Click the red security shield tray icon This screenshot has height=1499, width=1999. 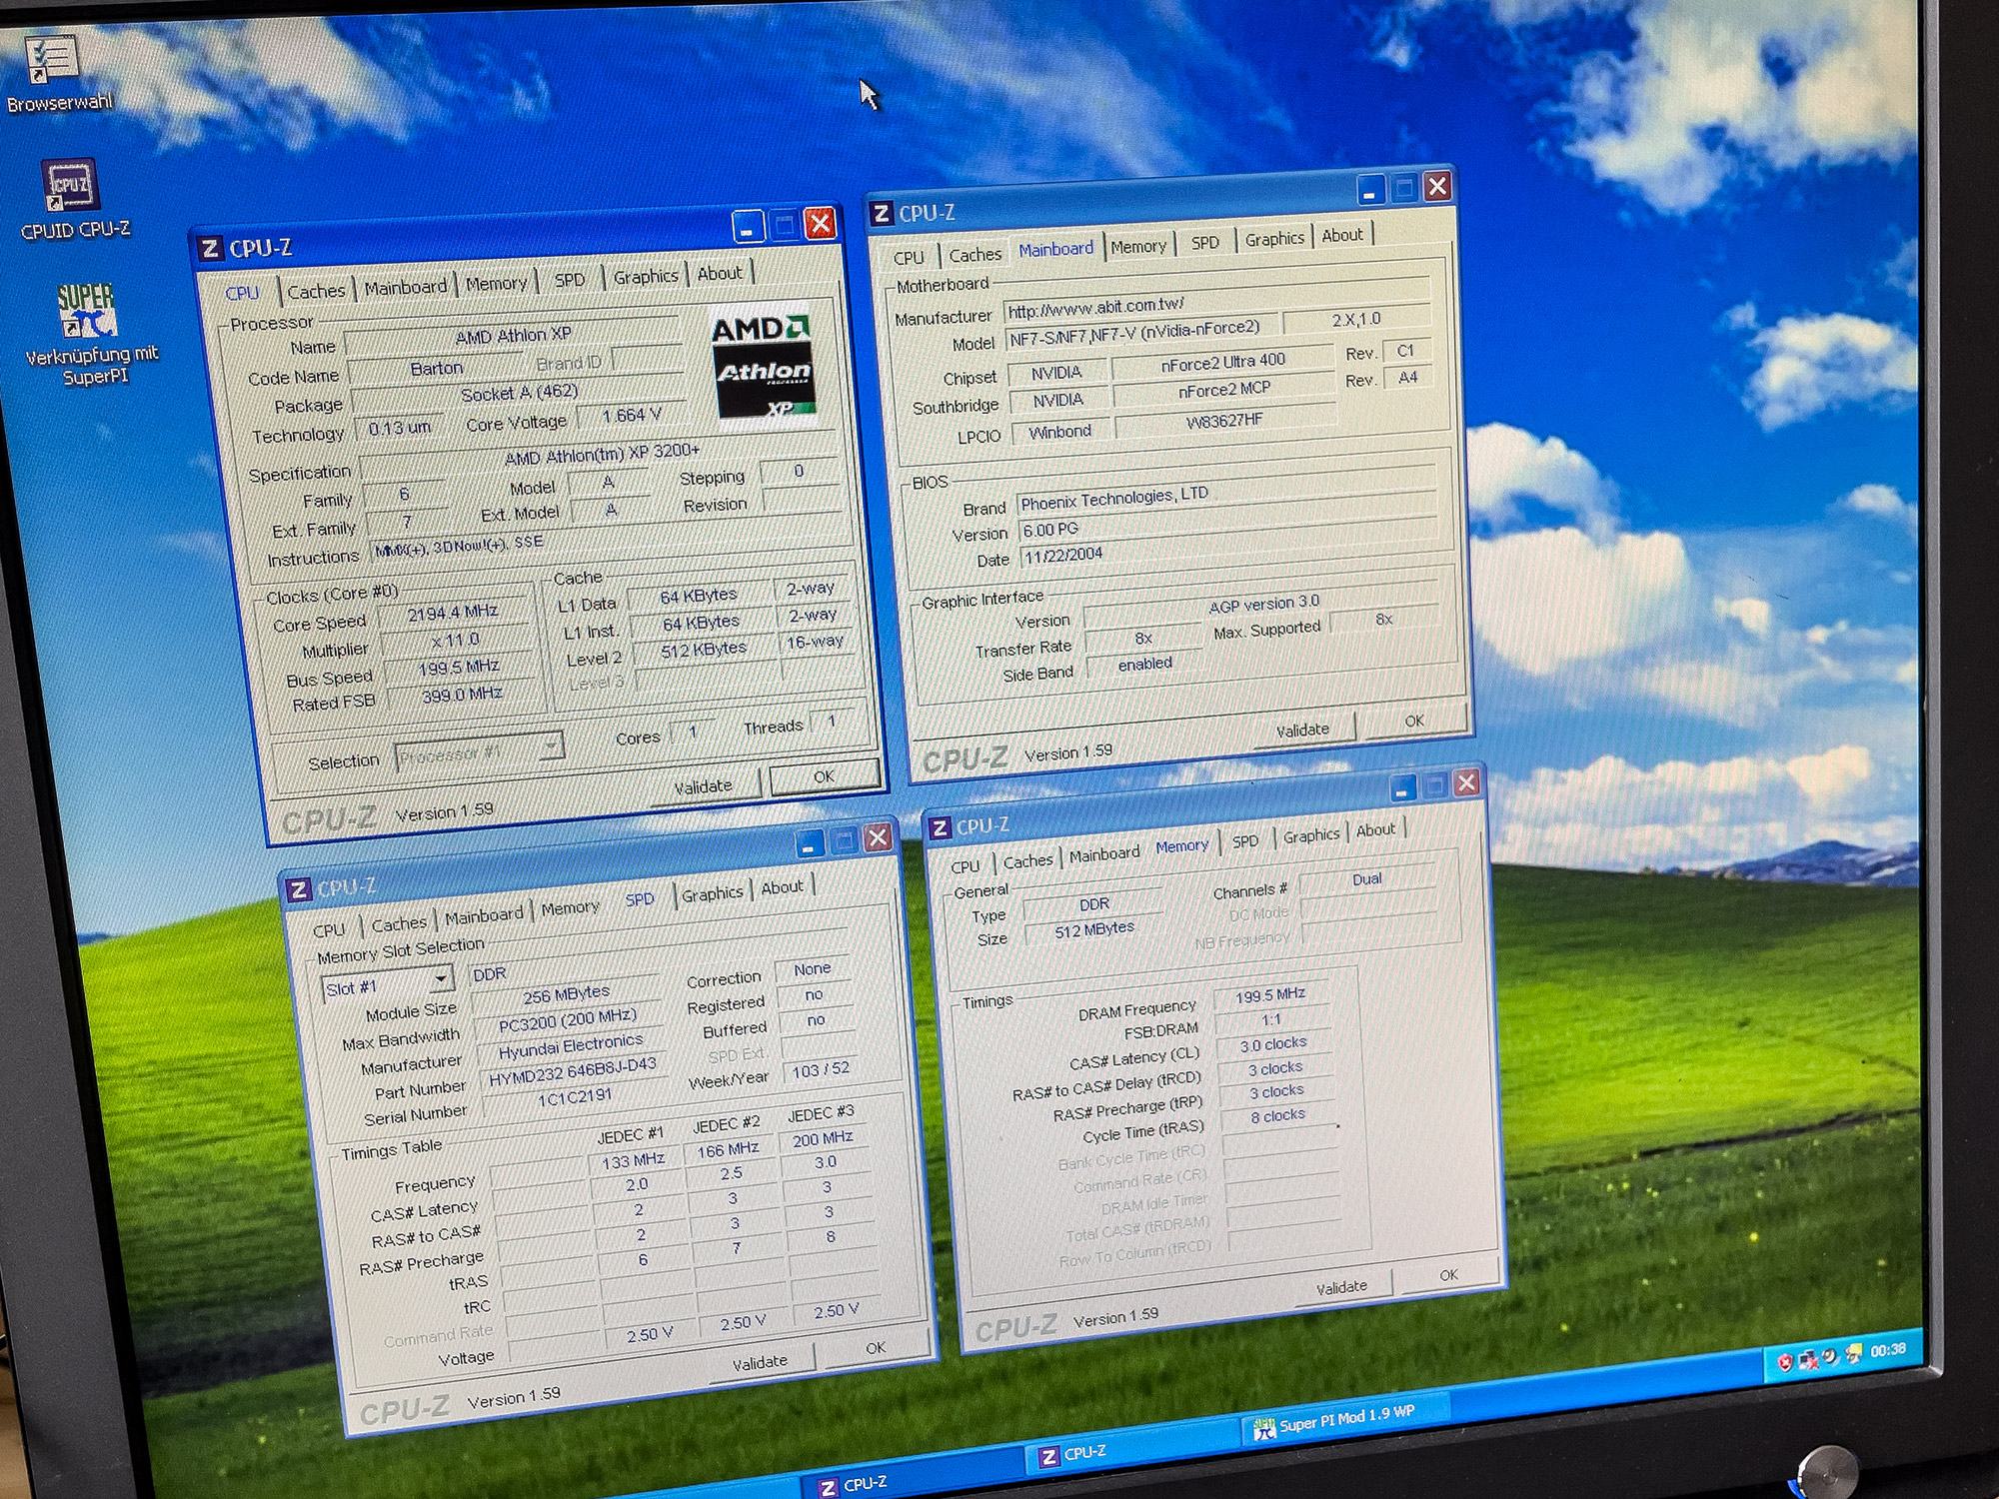(x=1784, y=1362)
